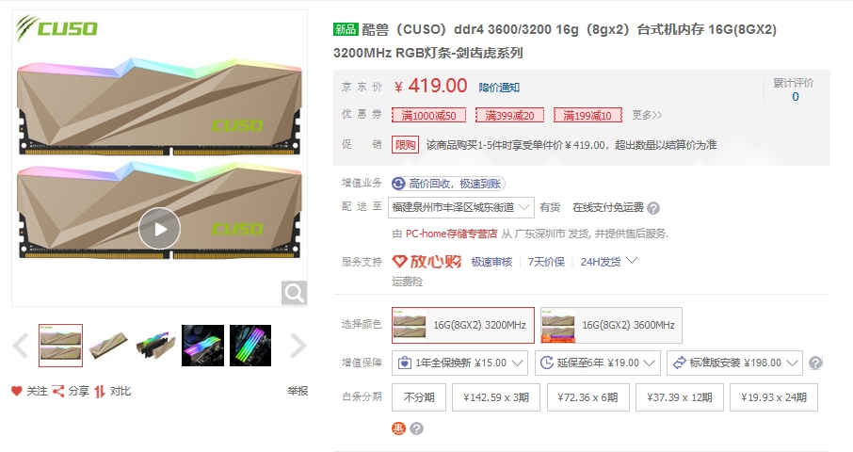853x452 pixels.
Task: Click the magnifier zoom icon on product image
Action: coord(295,294)
